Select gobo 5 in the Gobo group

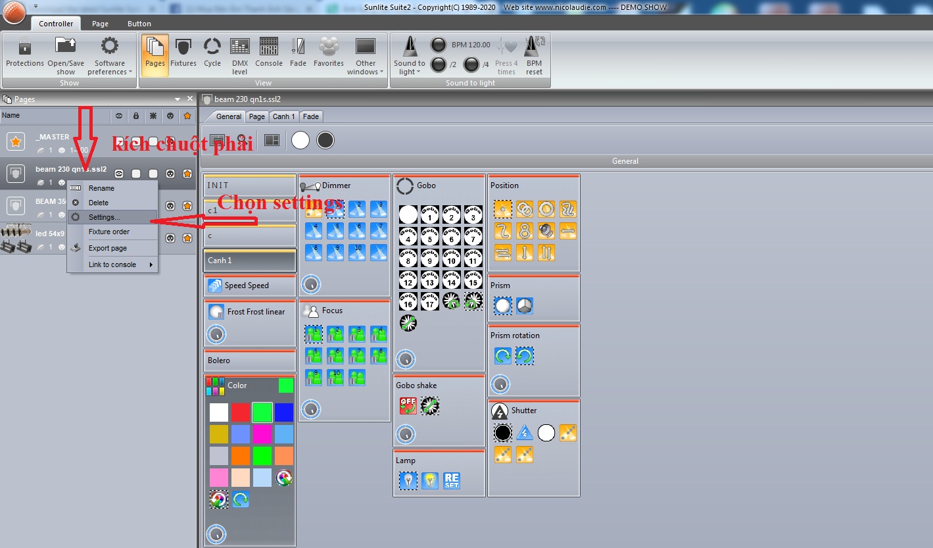tap(429, 236)
